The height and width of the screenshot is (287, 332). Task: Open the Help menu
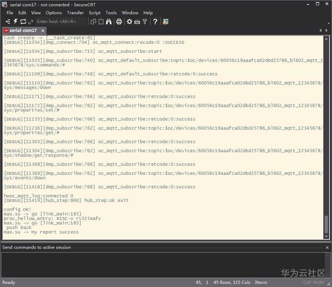pos(148,13)
